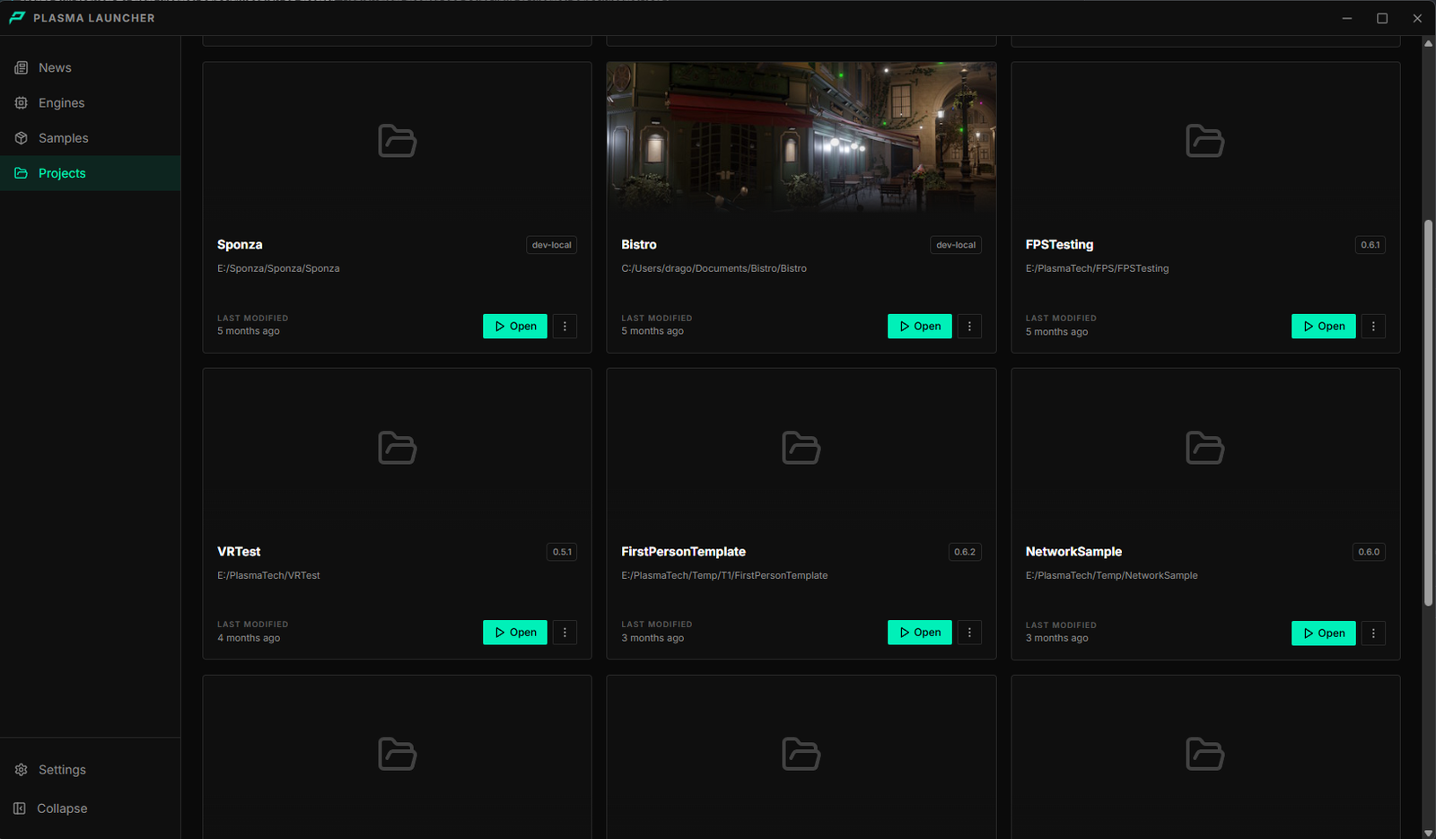Click the Bistro project thumbnail image
1436x839 pixels.
(x=801, y=136)
